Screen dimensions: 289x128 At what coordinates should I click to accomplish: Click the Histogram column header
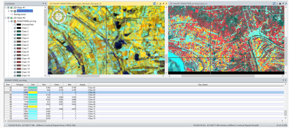coord(20,85)
